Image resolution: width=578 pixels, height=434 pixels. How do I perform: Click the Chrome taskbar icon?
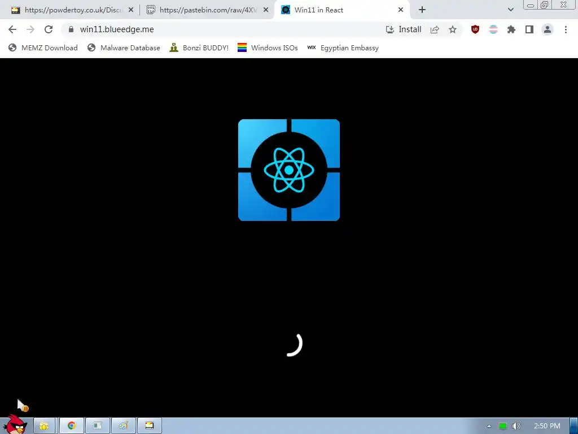pos(72,426)
